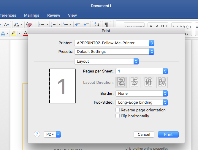Viewport: 198px width, 150px height.
Task: Open the Layout options pane dropdown
Action: coord(107,61)
